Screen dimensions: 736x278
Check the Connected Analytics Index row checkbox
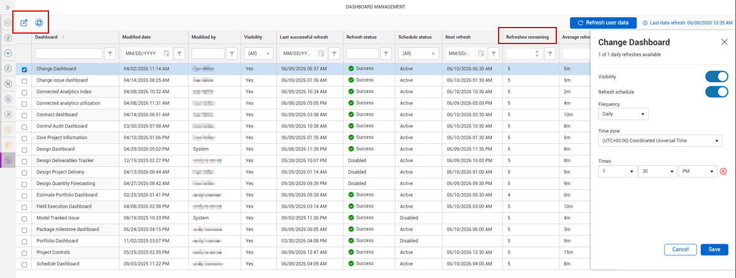click(x=25, y=92)
